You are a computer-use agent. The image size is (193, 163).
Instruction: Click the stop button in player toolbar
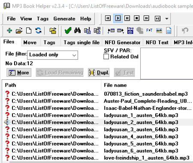[137, 18]
